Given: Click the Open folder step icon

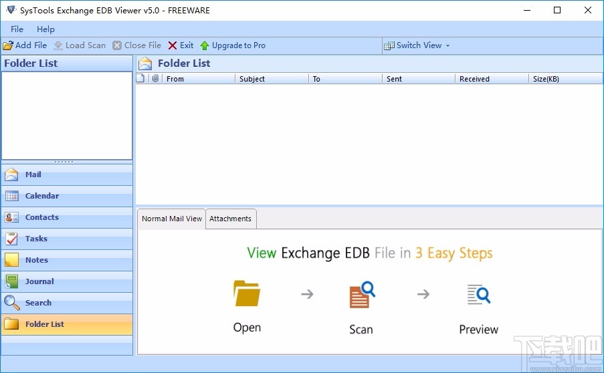Looking at the screenshot, I should [247, 293].
